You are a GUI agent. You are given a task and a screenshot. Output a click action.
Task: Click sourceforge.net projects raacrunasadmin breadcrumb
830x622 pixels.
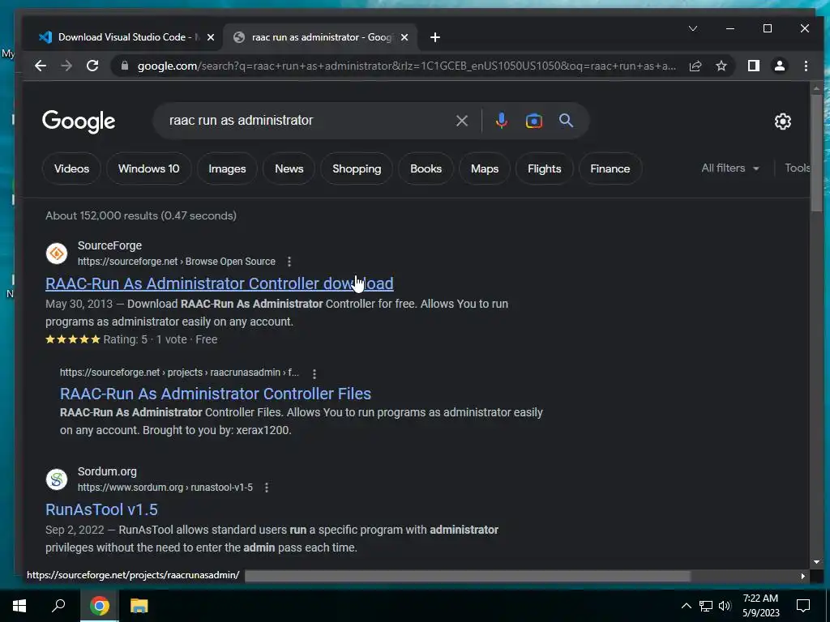tap(179, 373)
